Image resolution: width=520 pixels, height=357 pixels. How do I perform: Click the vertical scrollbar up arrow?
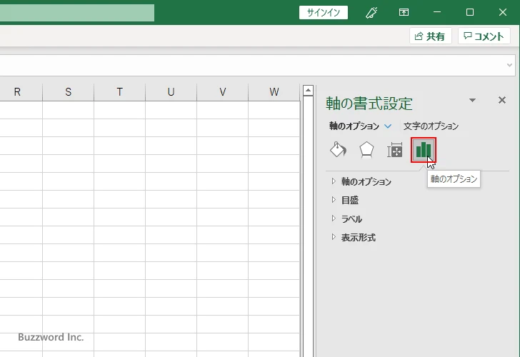point(308,90)
